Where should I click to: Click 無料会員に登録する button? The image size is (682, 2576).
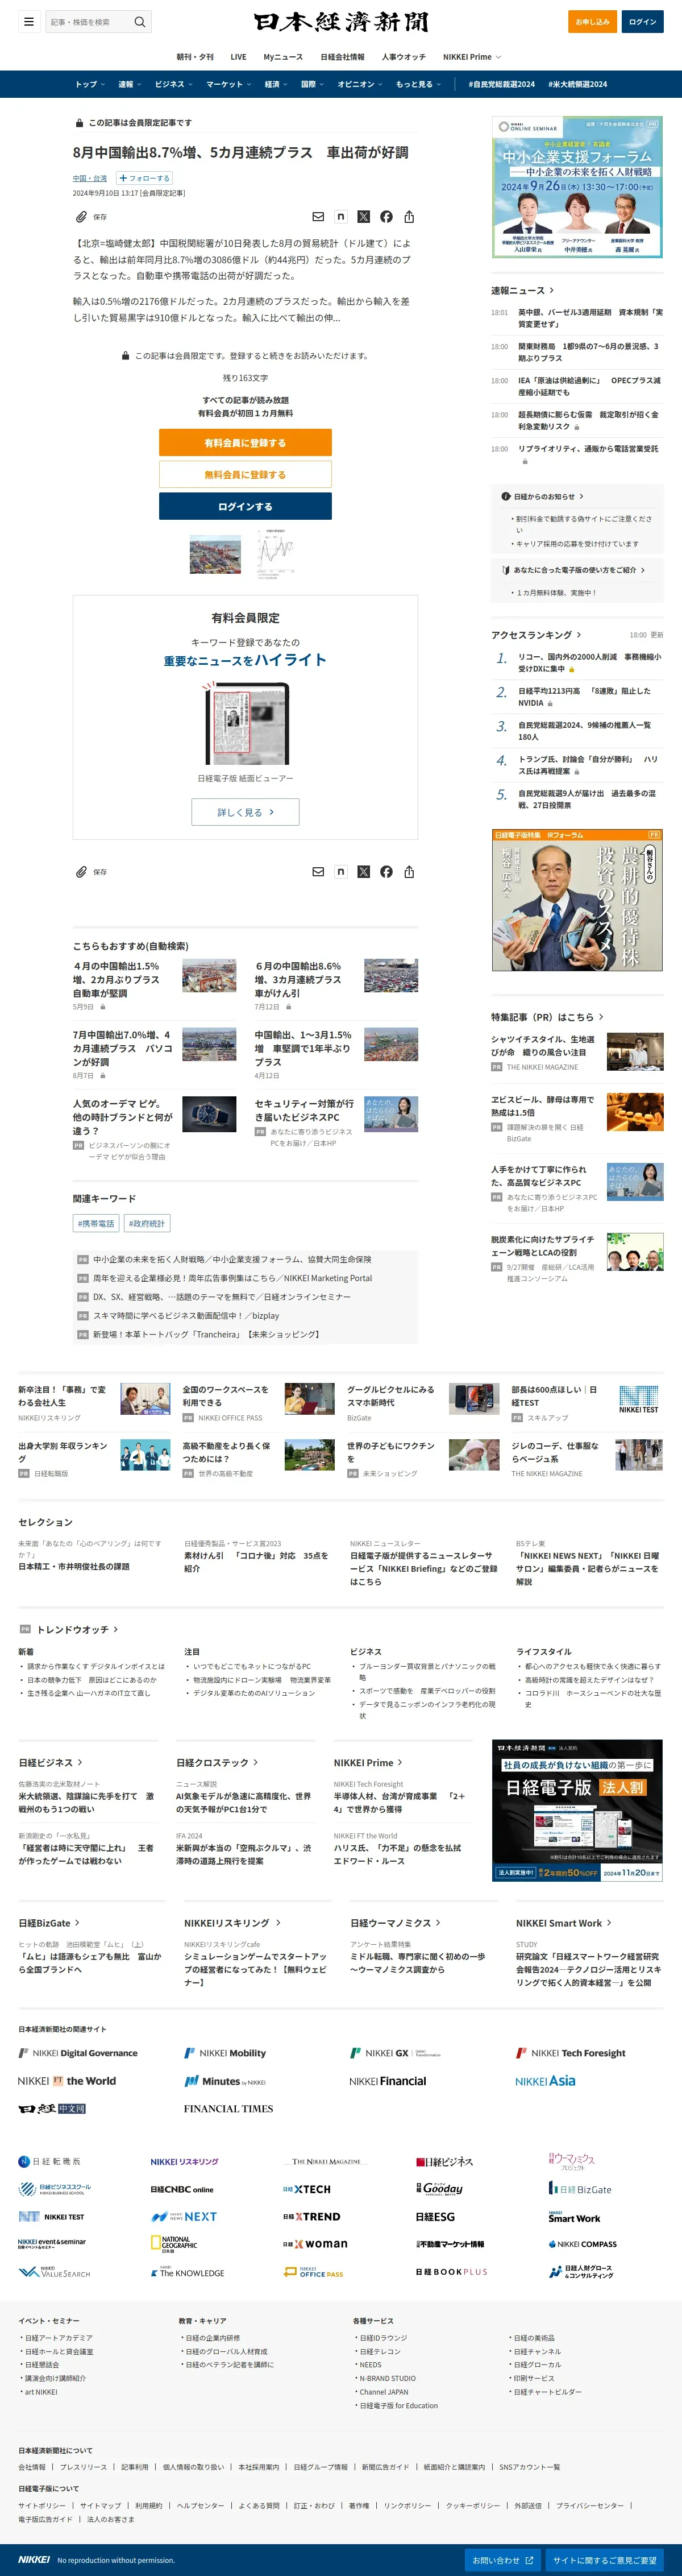[x=245, y=475]
